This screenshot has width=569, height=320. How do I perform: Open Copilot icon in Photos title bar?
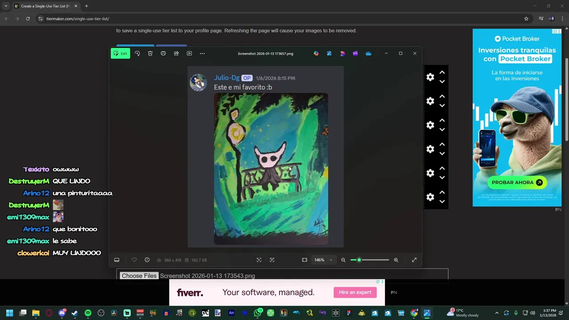tap(316, 53)
